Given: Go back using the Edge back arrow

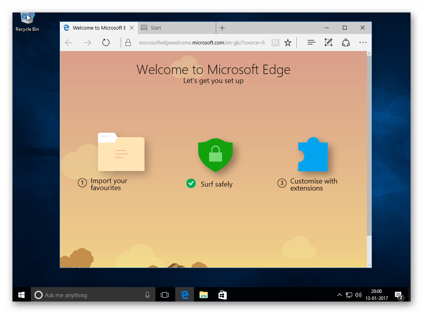Looking at the screenshot, I should 69,42.
